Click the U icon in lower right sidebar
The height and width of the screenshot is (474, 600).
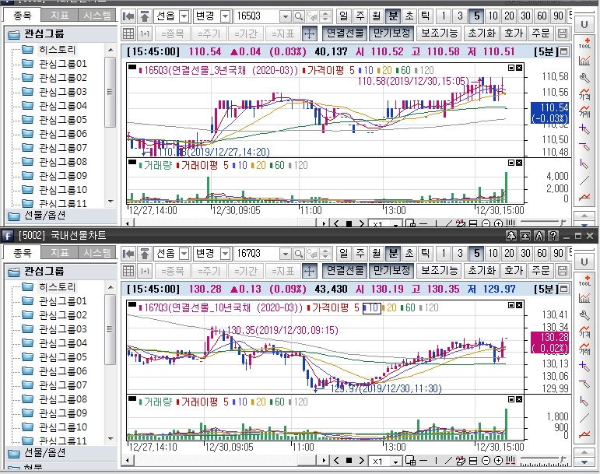584,262
